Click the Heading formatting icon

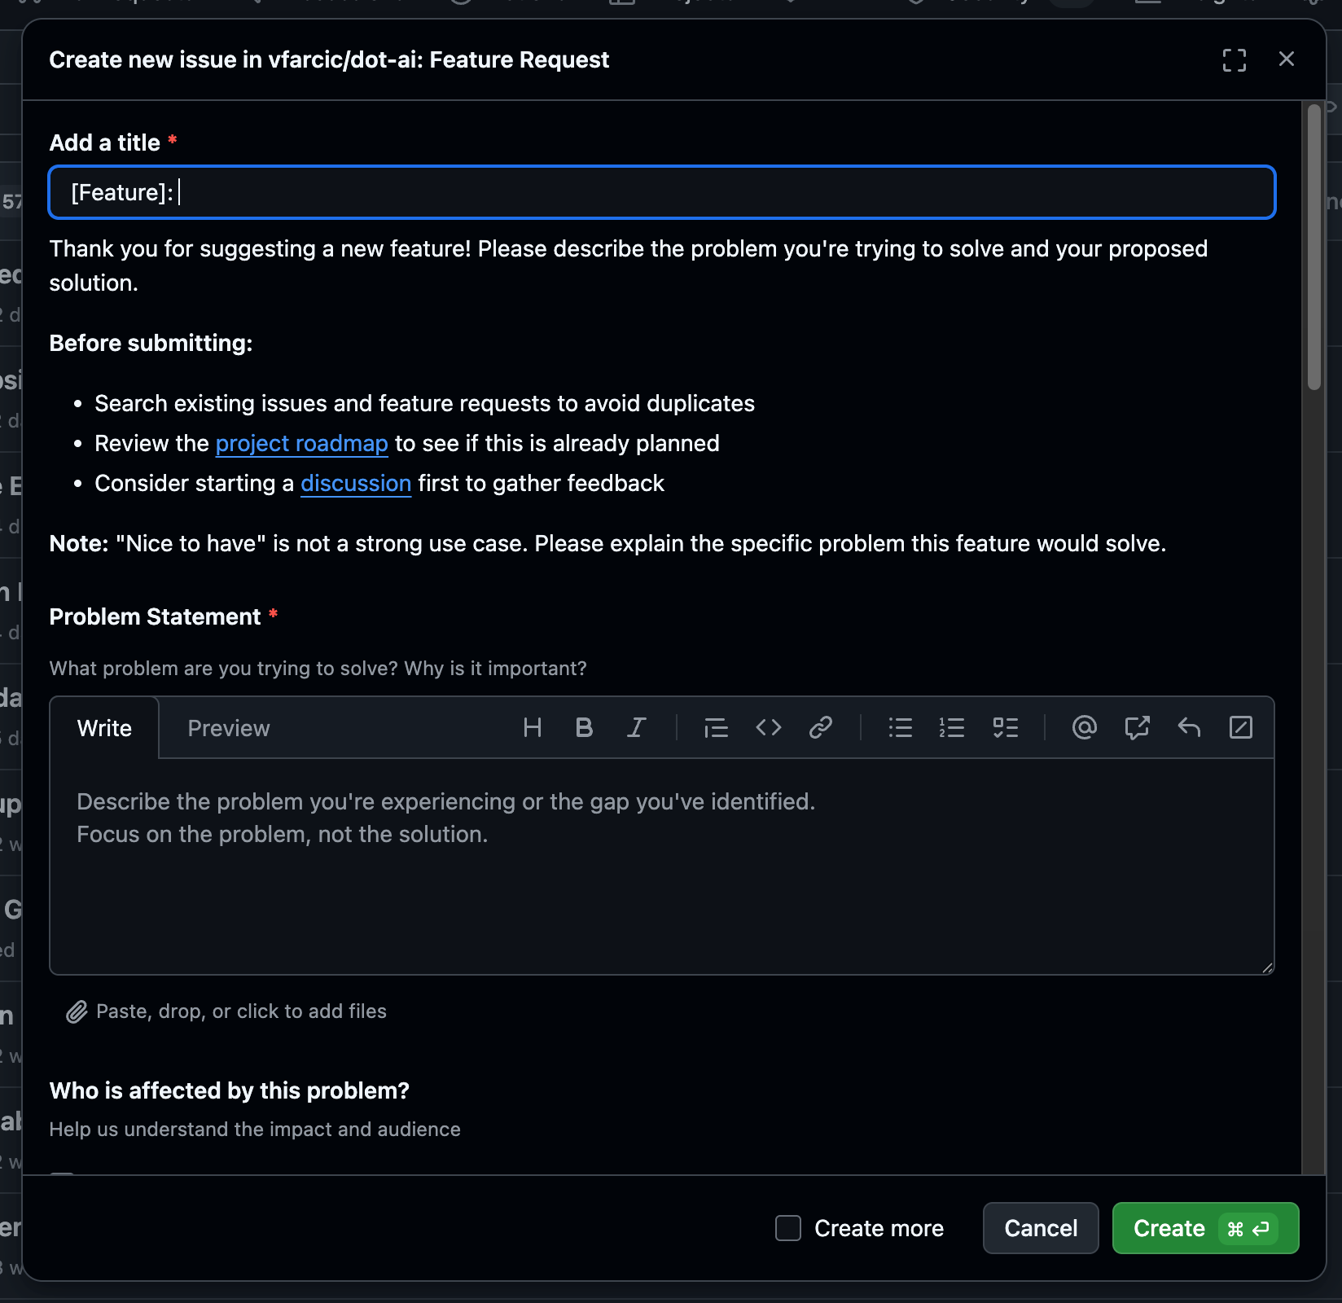[532, 727]
